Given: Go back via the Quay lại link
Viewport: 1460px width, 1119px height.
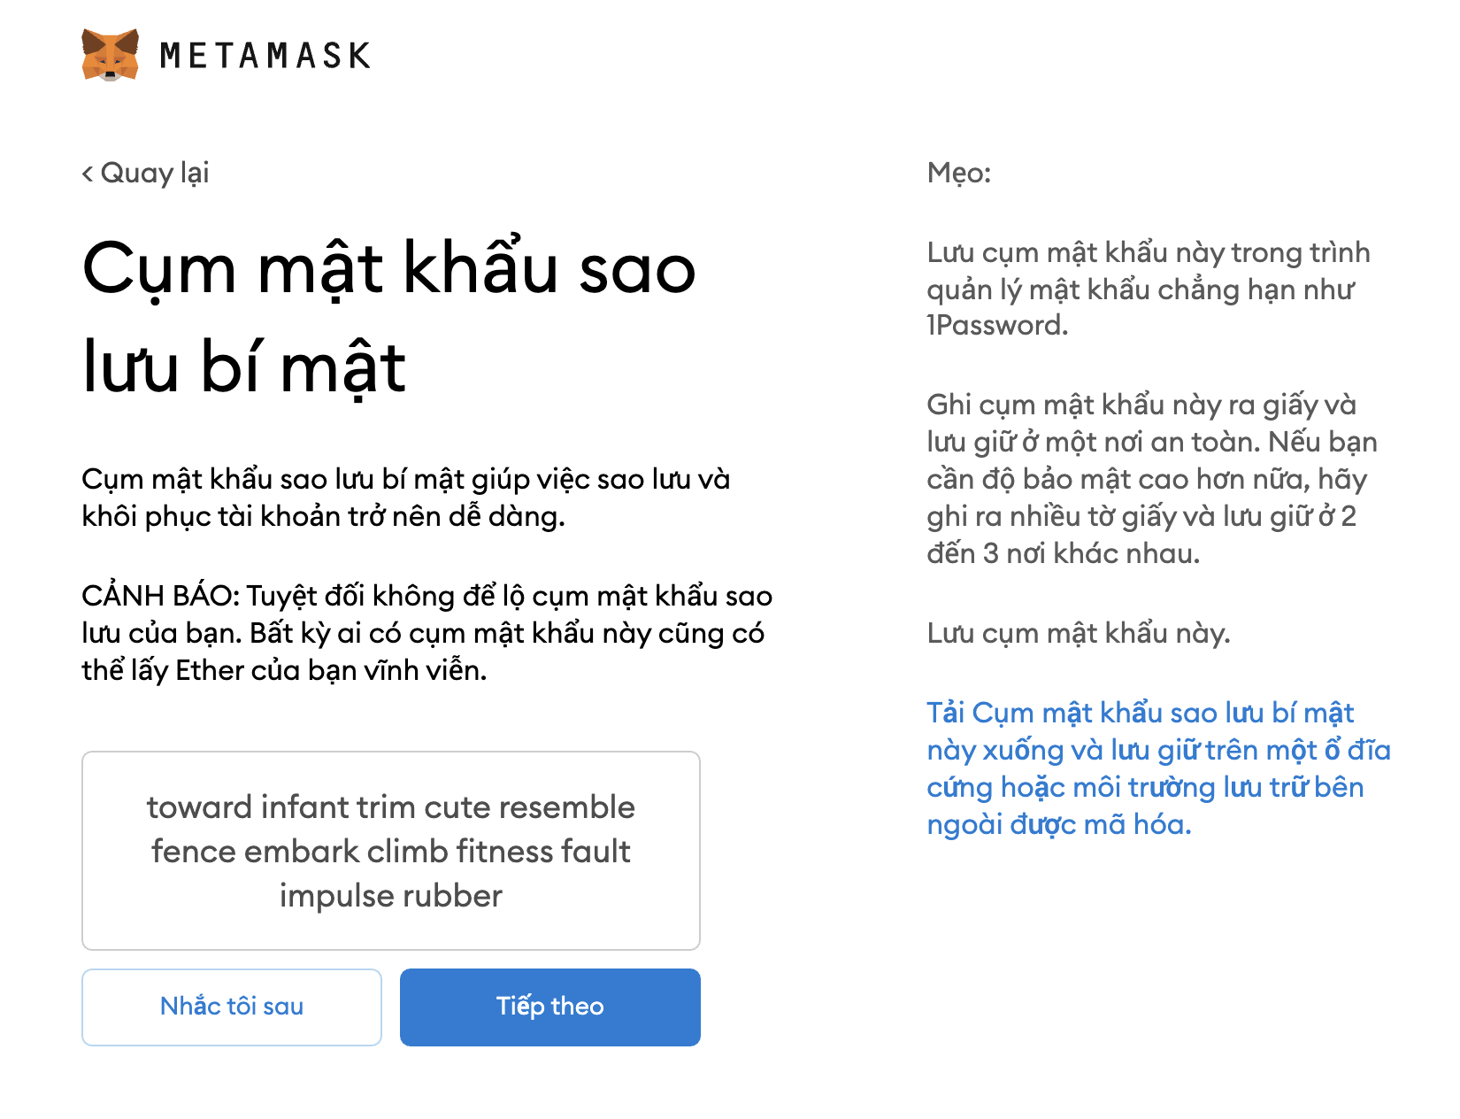Looking at the screenshot, I should (x=155, y=174).
